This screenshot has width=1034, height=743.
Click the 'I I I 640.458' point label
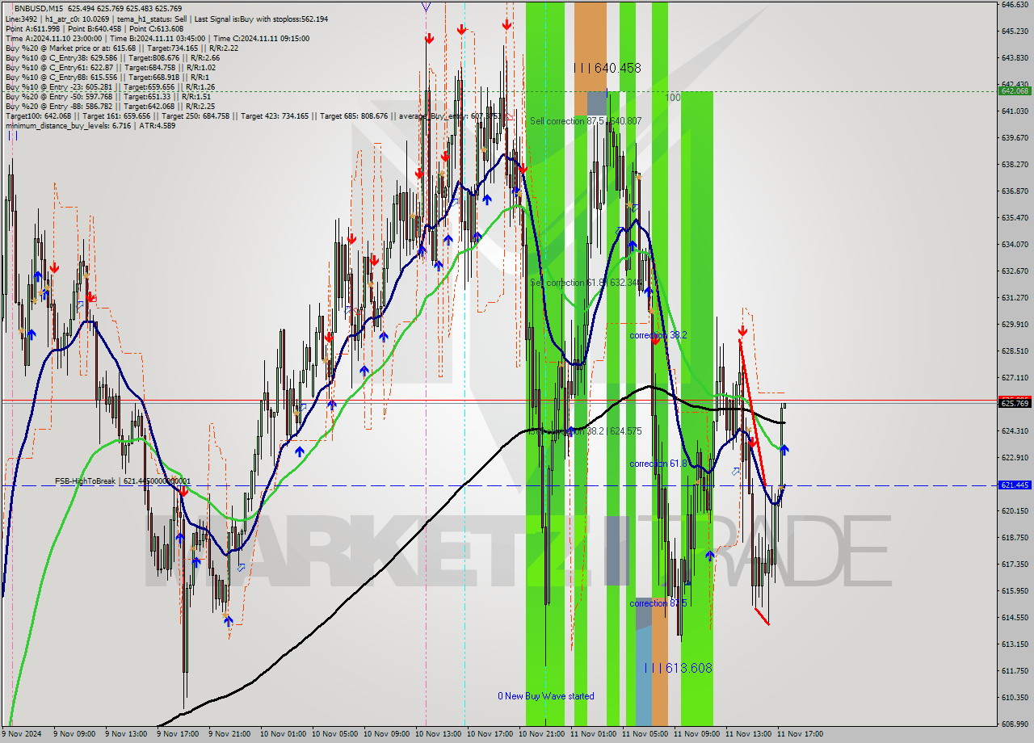point(607,68)
